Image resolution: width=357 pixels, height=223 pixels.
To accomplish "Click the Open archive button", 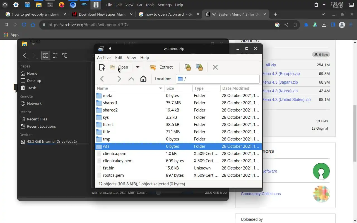I will click(x=119, y=67).
